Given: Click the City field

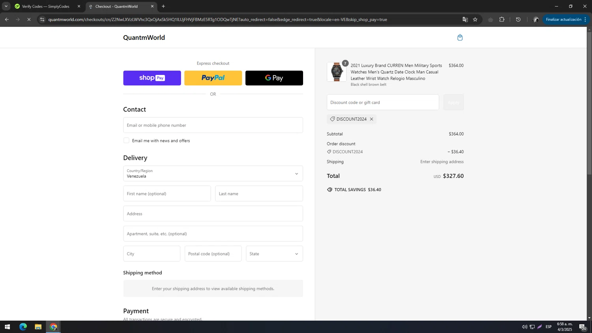Looking at the screenshot, I should 152,254.
